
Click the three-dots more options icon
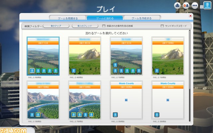tap(195, 6)
